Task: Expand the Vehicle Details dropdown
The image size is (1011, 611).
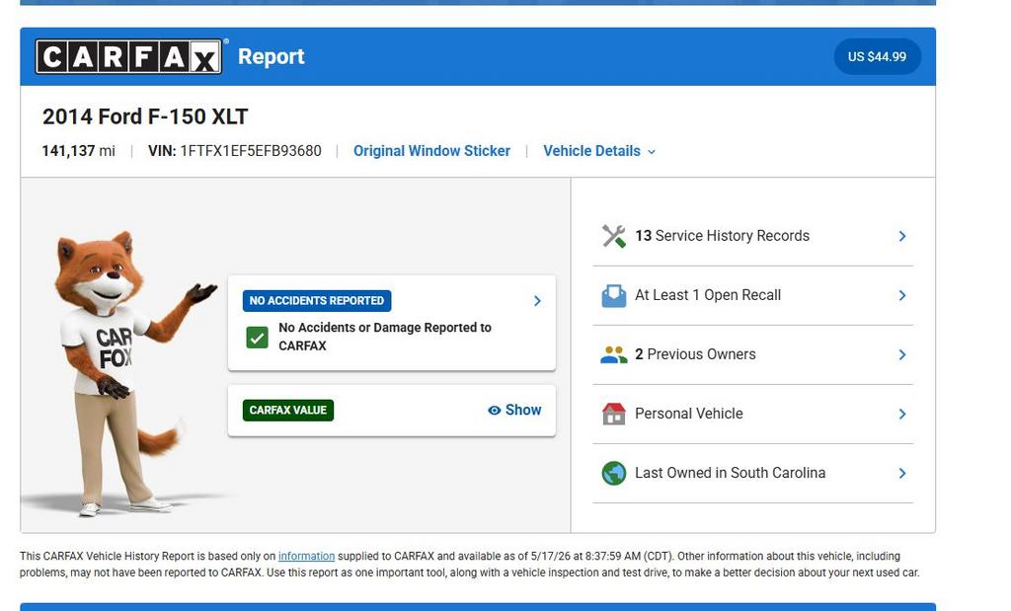Action: (599, 151)
